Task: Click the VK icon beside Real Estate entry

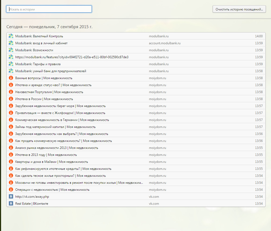Action: coord(11,204)
